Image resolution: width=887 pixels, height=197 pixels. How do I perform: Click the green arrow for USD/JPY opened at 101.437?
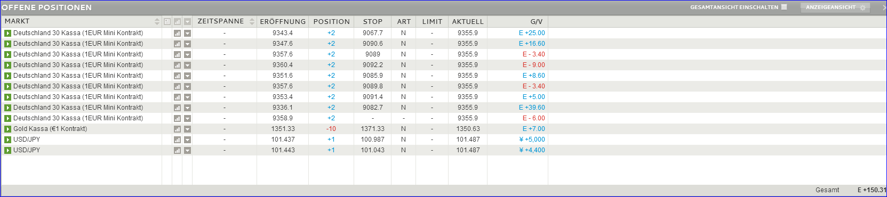pos(7,139)
